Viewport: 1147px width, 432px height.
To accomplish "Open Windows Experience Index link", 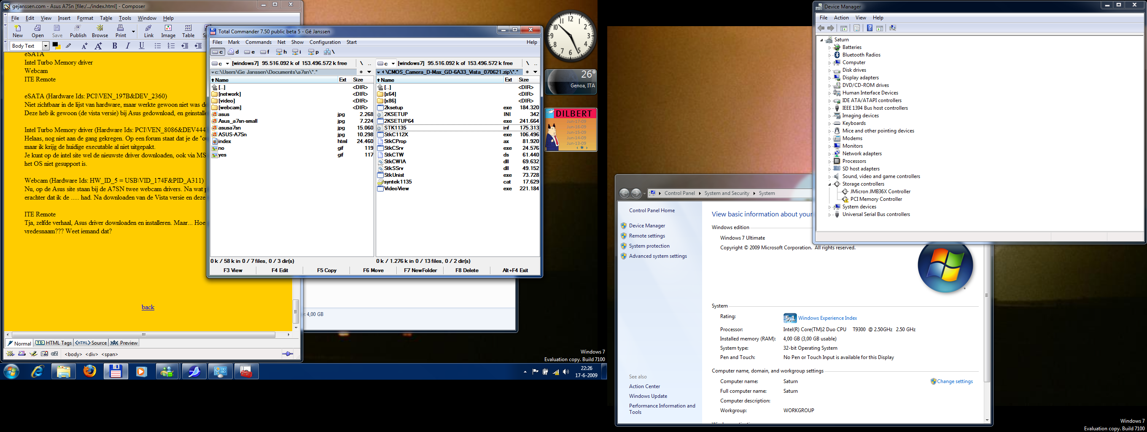I will (x=827, y=318).
